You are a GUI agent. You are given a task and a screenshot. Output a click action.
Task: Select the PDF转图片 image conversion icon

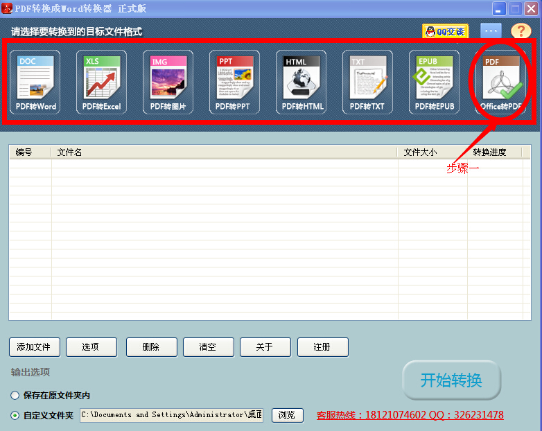coord(168,82)
